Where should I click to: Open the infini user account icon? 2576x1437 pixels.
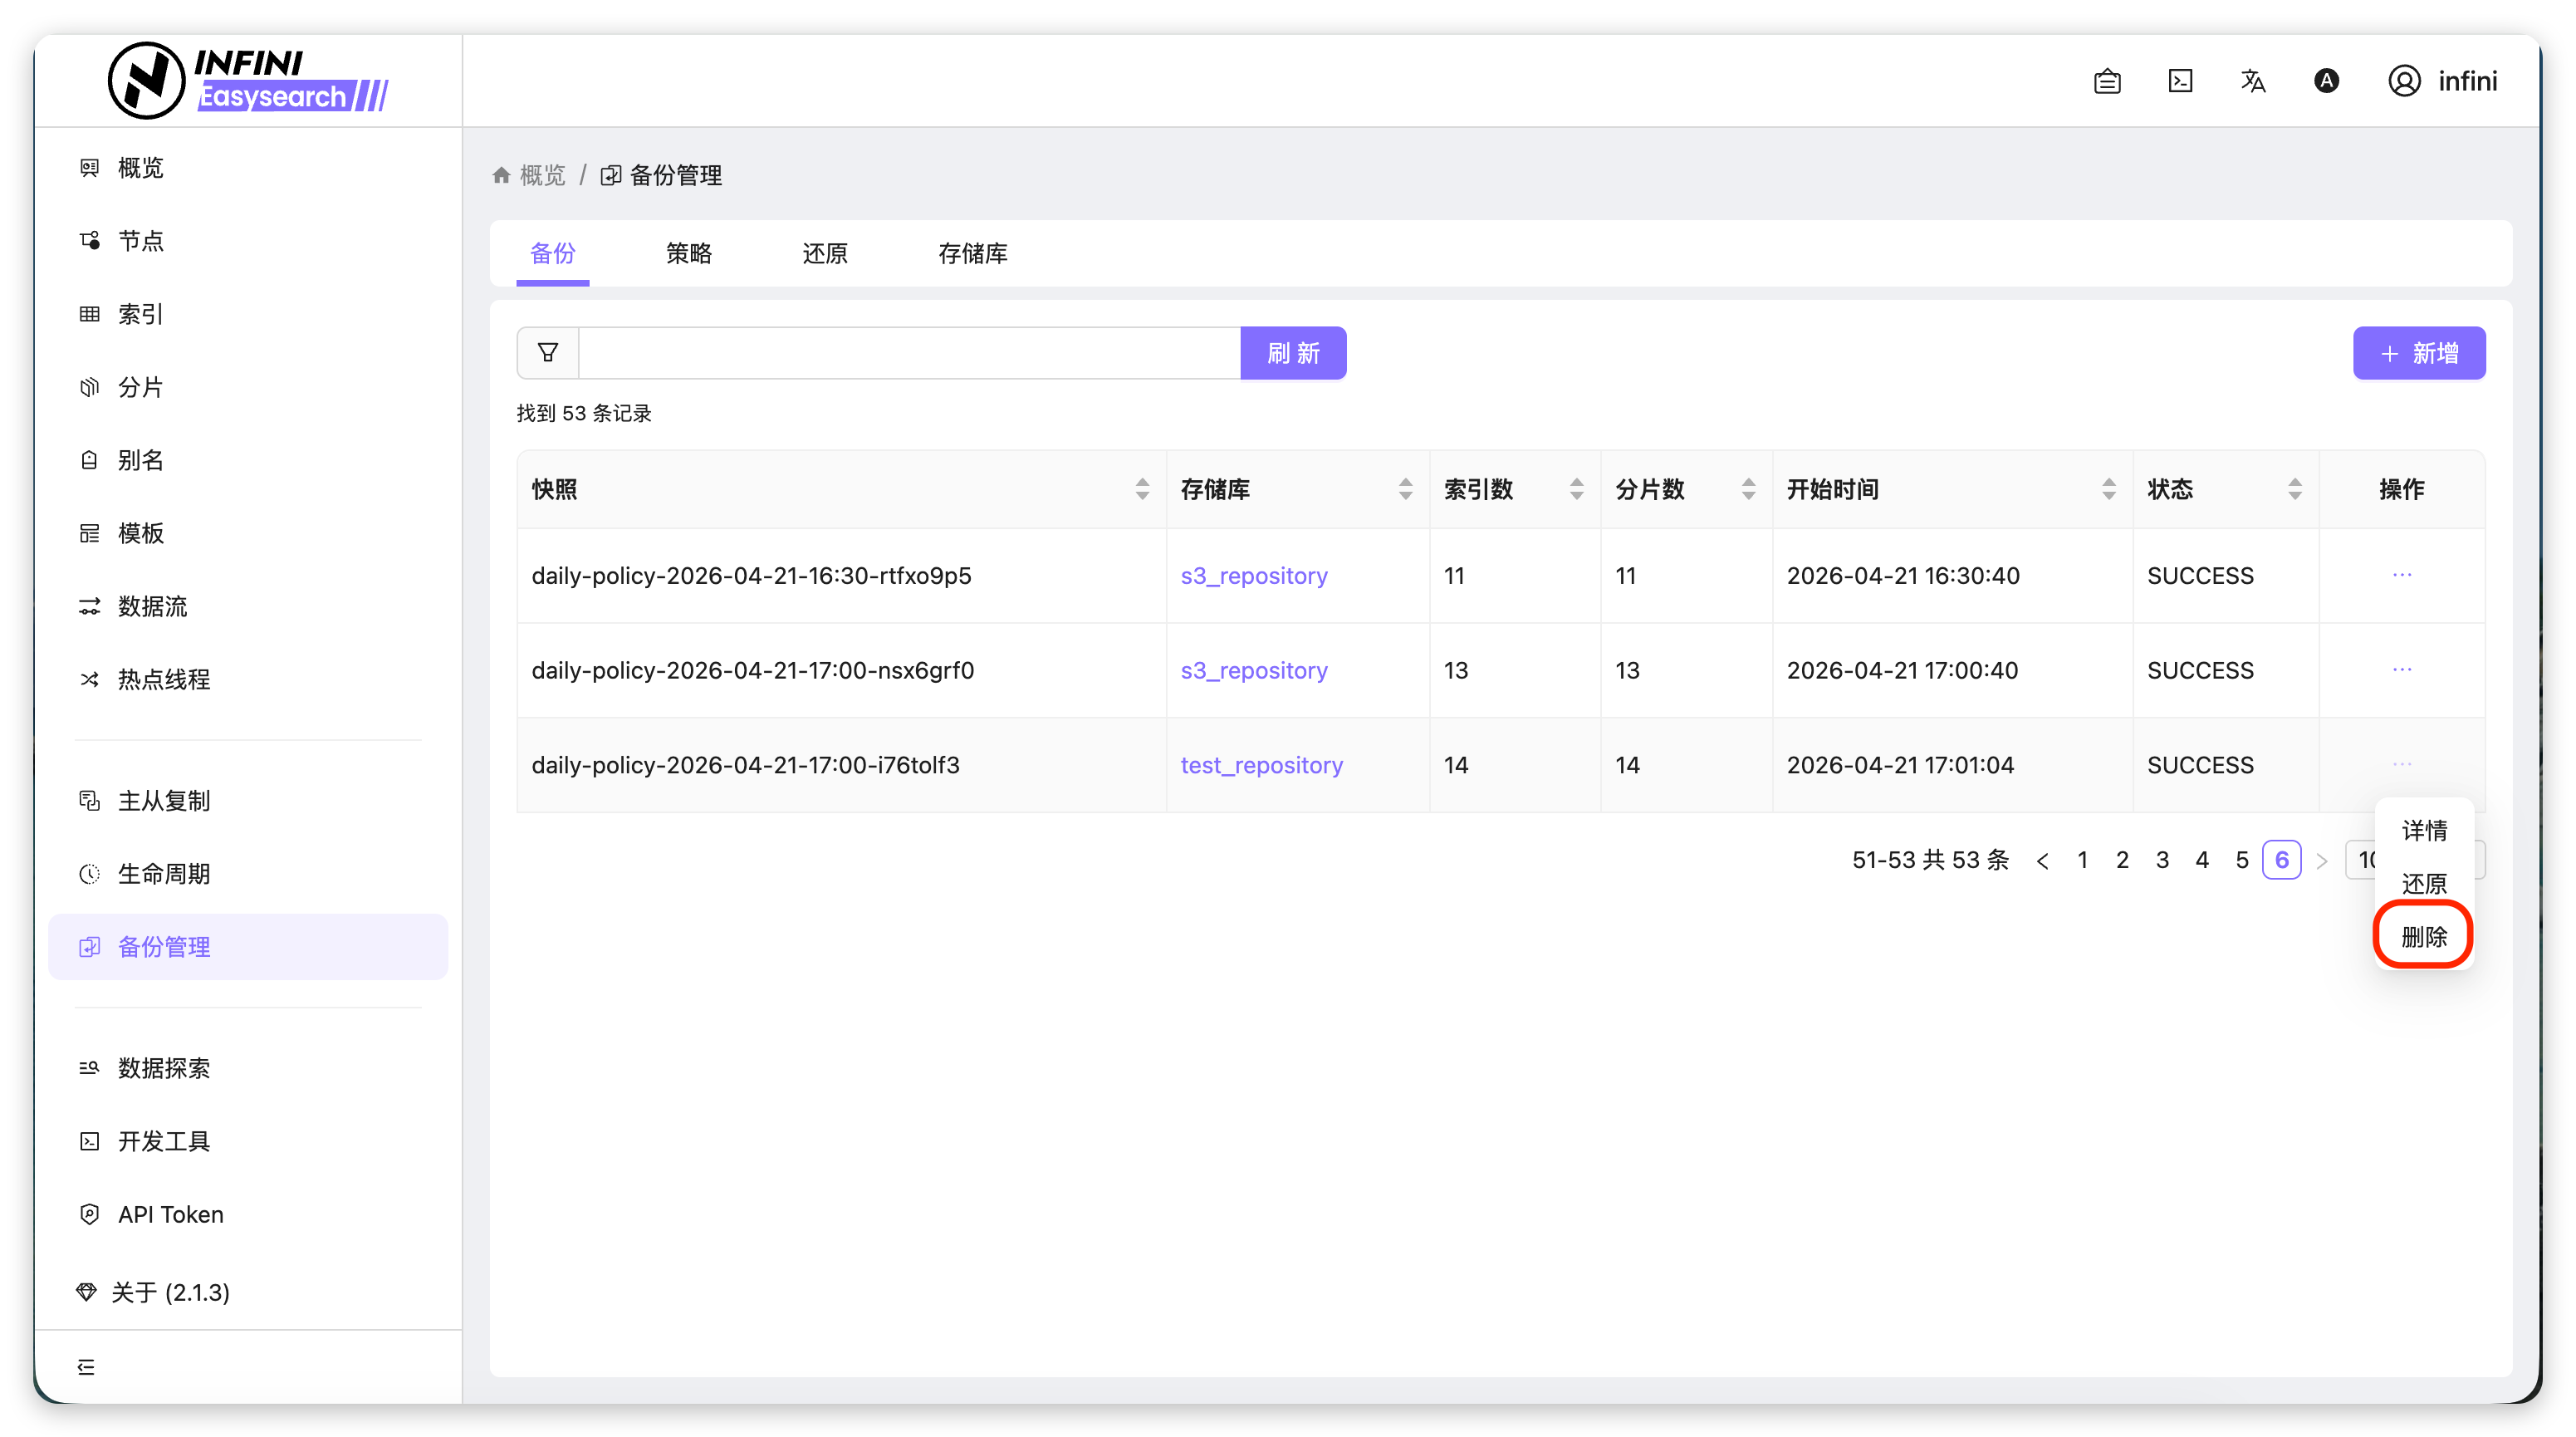tap(2404, 81)
